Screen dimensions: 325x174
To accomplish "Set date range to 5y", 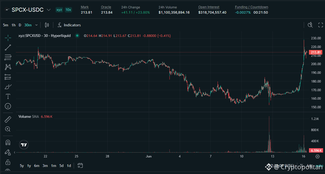I will tap(22, 166).
